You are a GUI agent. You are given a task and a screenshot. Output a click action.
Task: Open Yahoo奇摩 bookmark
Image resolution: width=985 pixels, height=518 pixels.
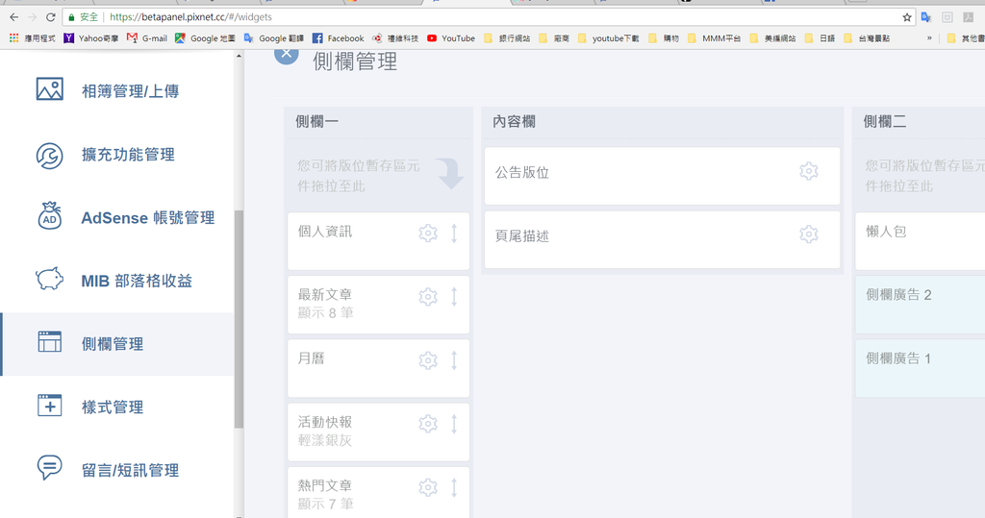pos(91,38)
